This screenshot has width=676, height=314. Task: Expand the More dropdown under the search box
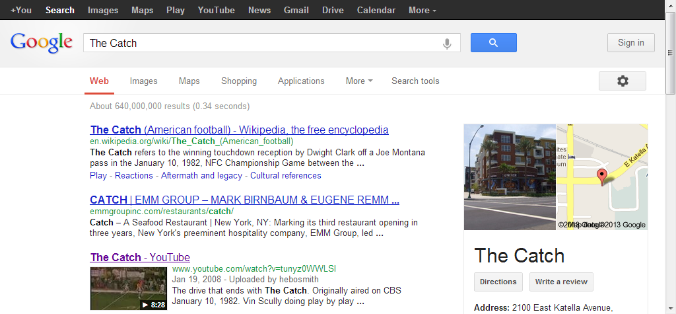coord(359,81)
